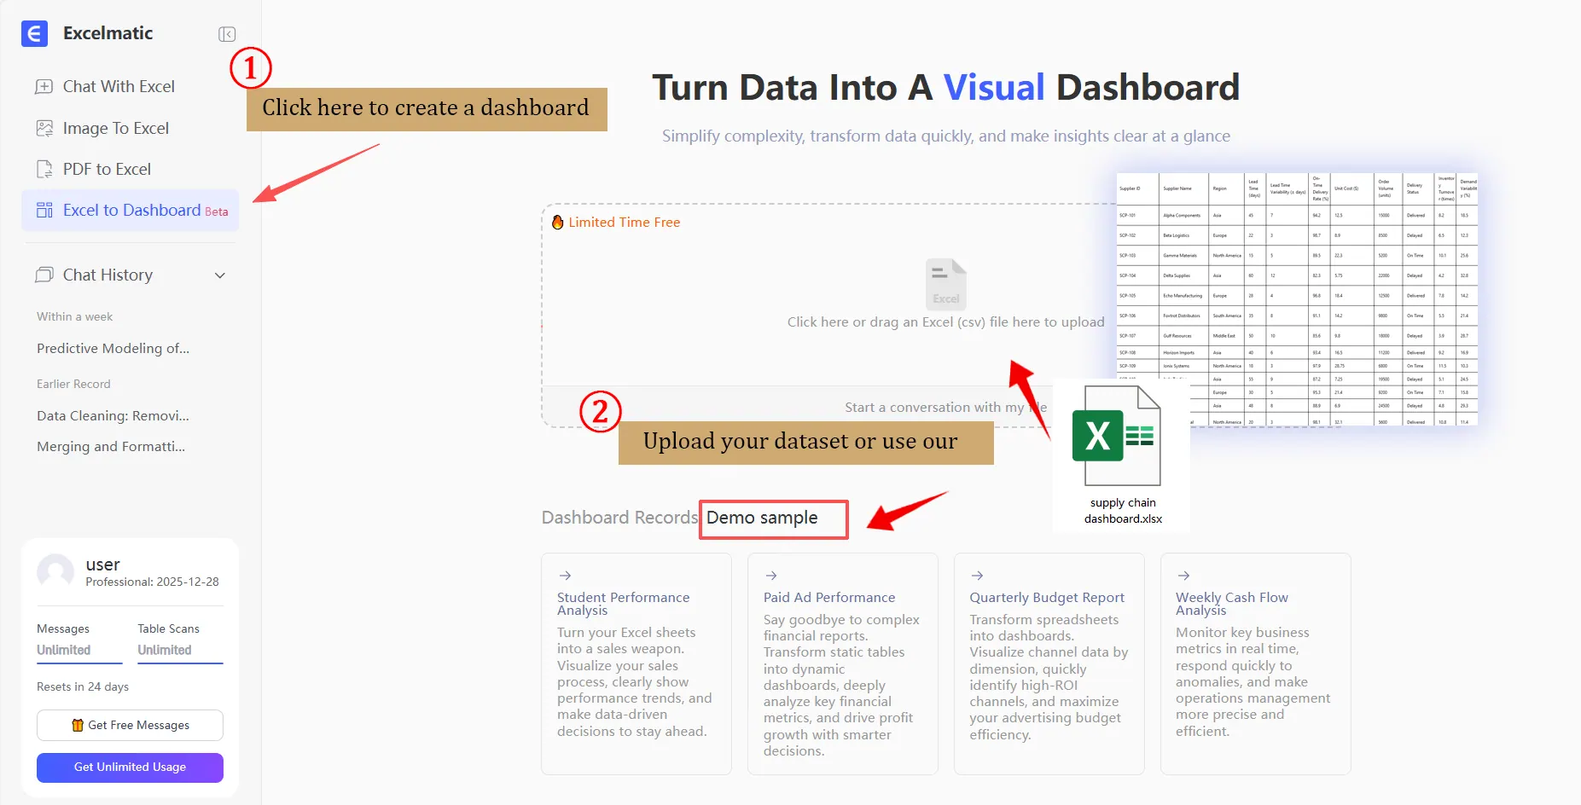Click the Excel to Dashboard grid icon

click(44, 210)
